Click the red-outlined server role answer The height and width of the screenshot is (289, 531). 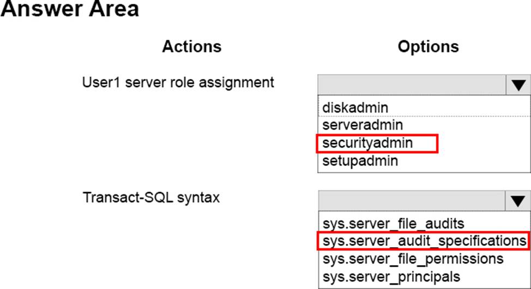pyautogui.click(x=377, y=143)
